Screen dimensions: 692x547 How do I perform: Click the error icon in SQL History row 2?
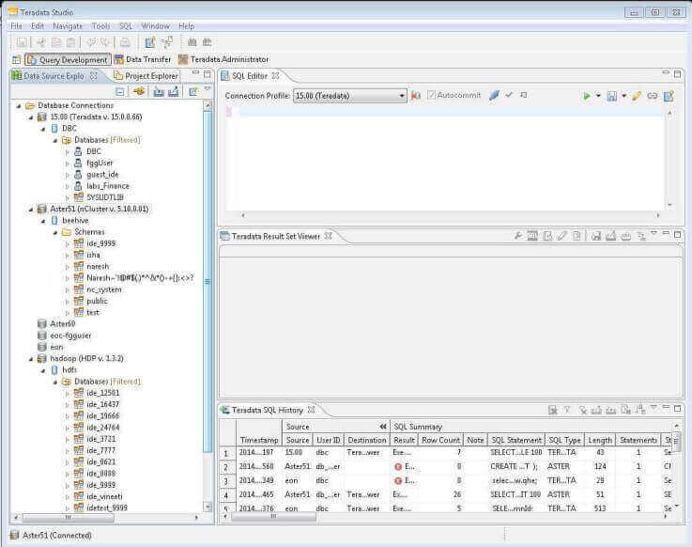(398, 466)
